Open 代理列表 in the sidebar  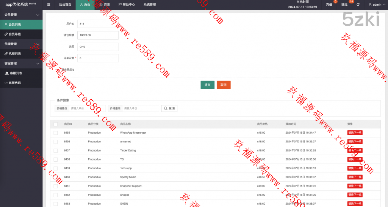pos(15,54)
